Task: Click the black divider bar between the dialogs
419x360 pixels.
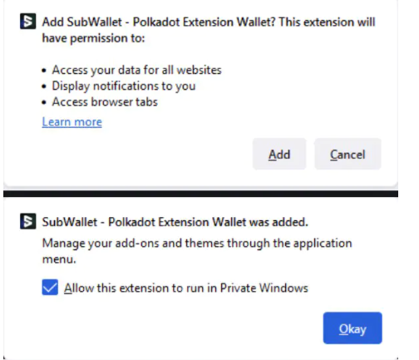Action: point(200,194)
